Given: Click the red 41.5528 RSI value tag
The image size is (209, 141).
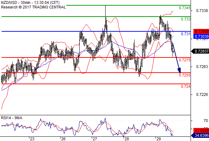Looking at the screenshot, I should [201, 130].
